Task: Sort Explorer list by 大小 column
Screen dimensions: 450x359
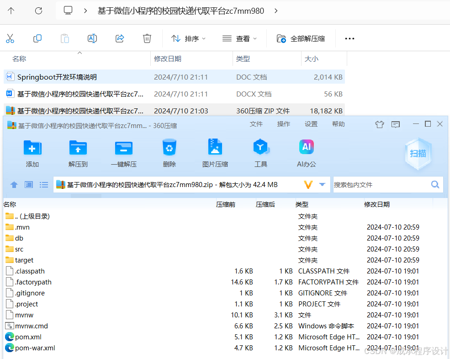Action: pos(312,59)
